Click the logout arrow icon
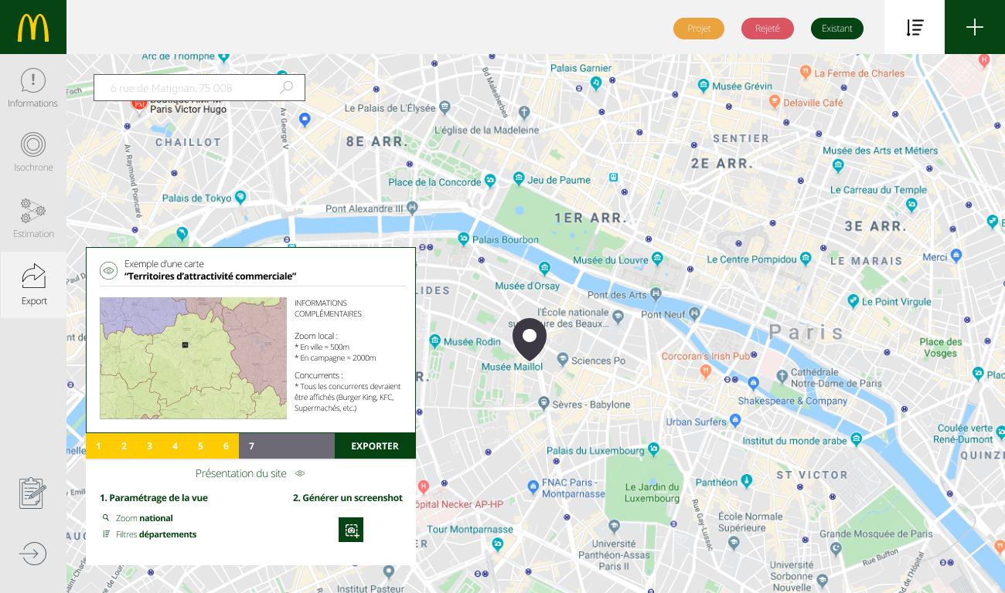The height and width of the screenshot is (593, 1005). pos(32,554)
